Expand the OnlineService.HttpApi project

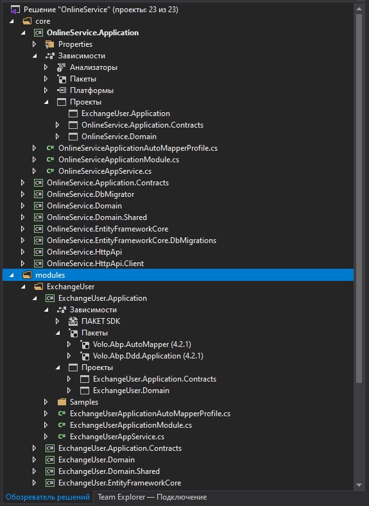point(22,252)
